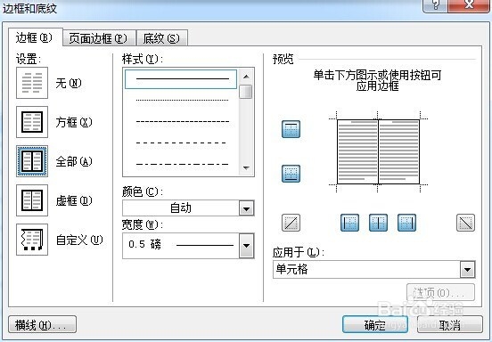The height and width of the screenshot is (342, 492).
Task: Click the style list scrollbar thumb
Action: click(246, 92)
